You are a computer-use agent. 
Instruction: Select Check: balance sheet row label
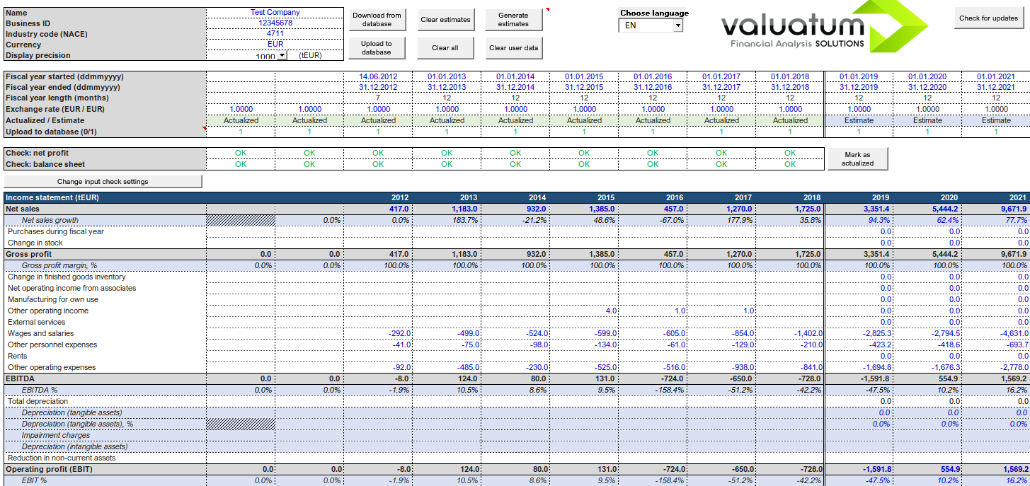[x=47, y=164]
